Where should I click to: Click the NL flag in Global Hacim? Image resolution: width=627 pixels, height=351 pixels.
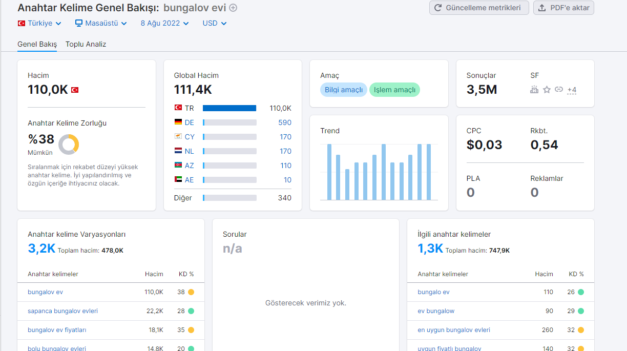tap(178, 151)
